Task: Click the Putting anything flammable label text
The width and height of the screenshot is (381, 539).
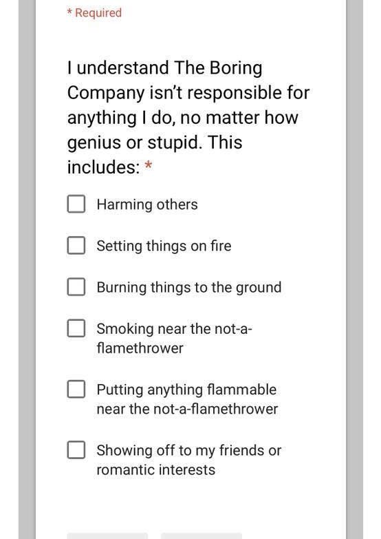Action: 186,390
